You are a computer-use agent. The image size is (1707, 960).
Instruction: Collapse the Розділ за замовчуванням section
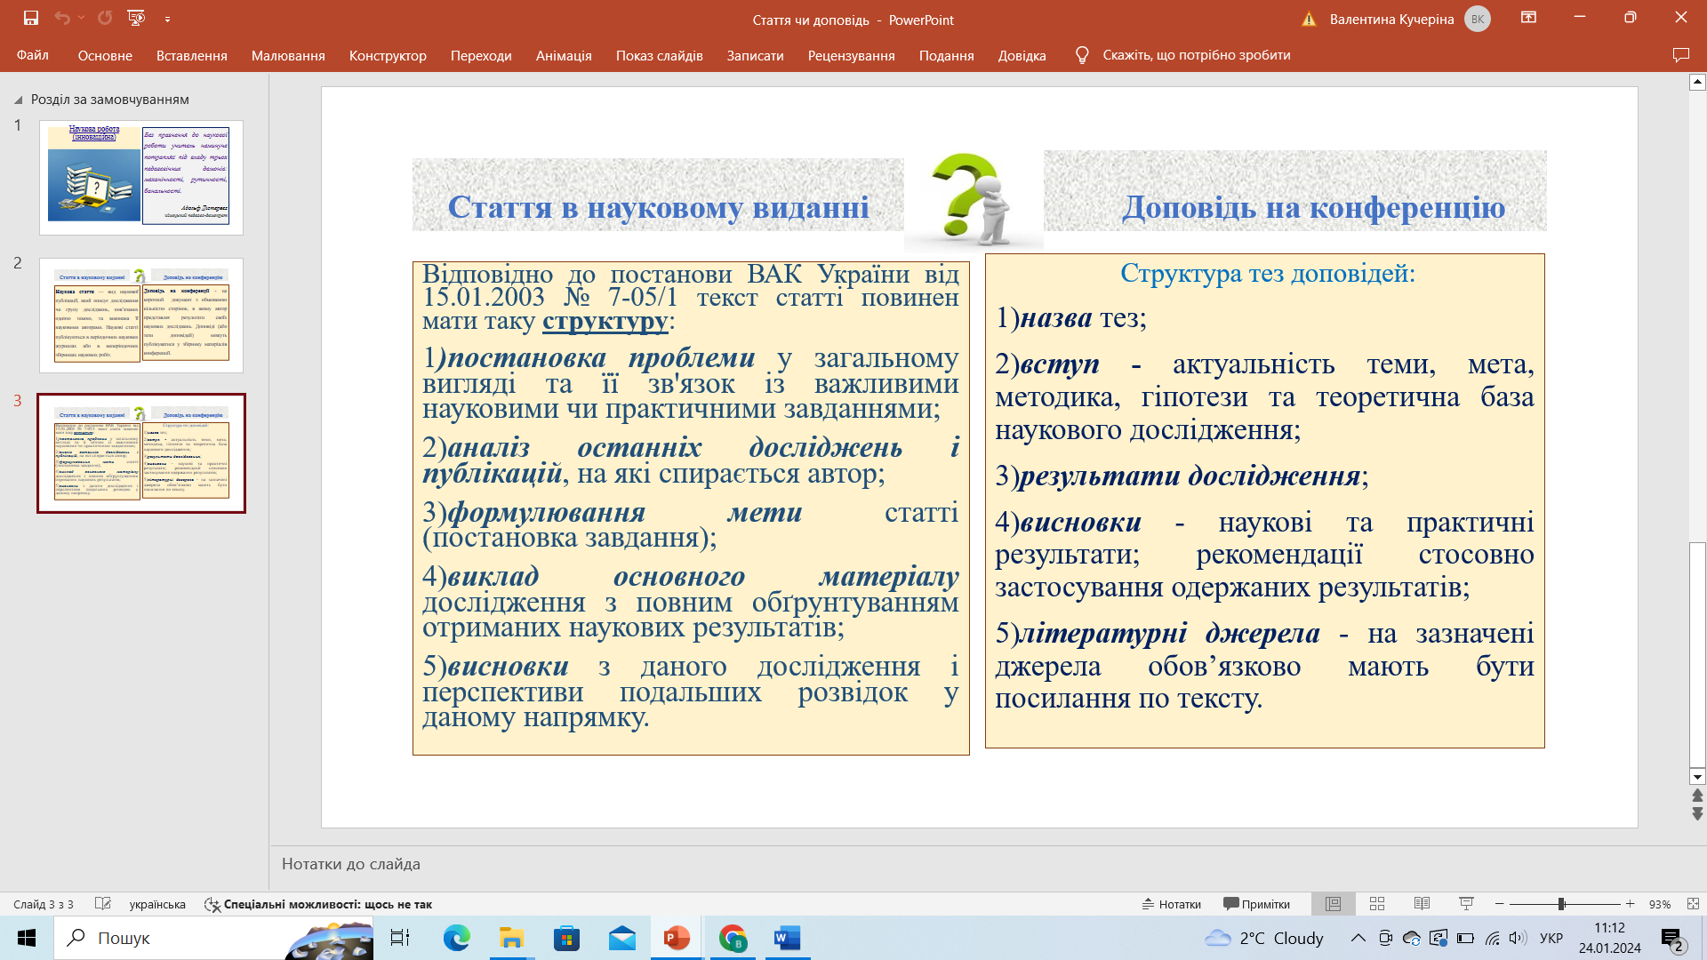coord(19,100)
